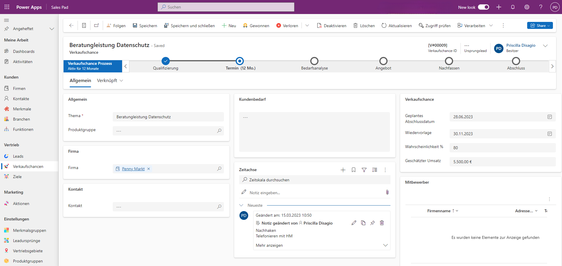The height and width of the screenshot is (266, 562).
Task: Click Aktualisieren to refresh
Action: (x=397, y=26)
